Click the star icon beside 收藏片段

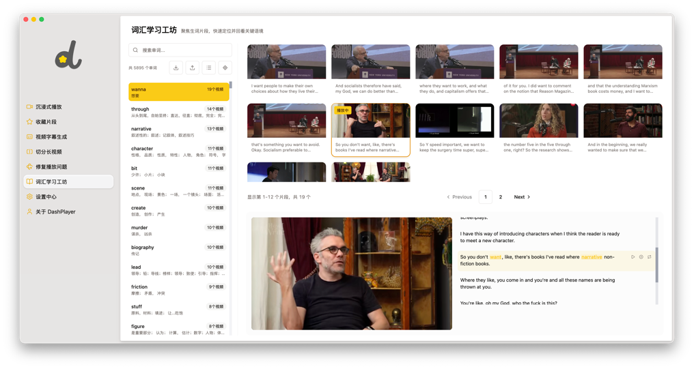[29, 121]
